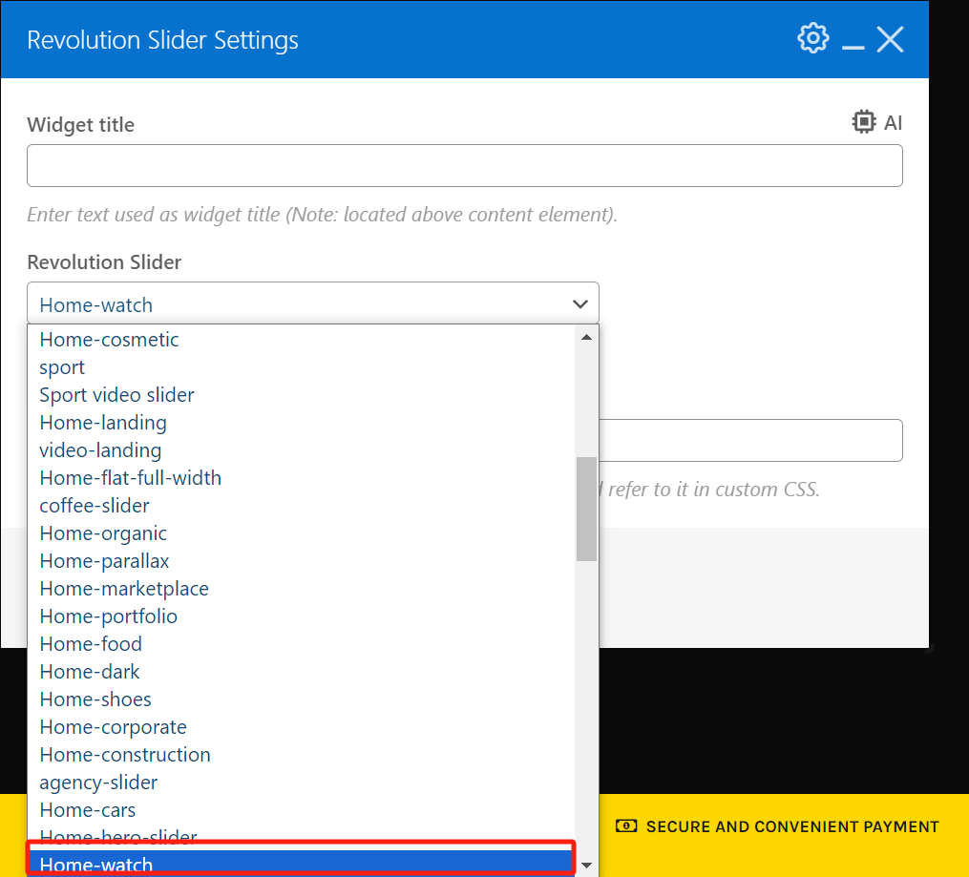Choose agency-slider from the list

98,783
